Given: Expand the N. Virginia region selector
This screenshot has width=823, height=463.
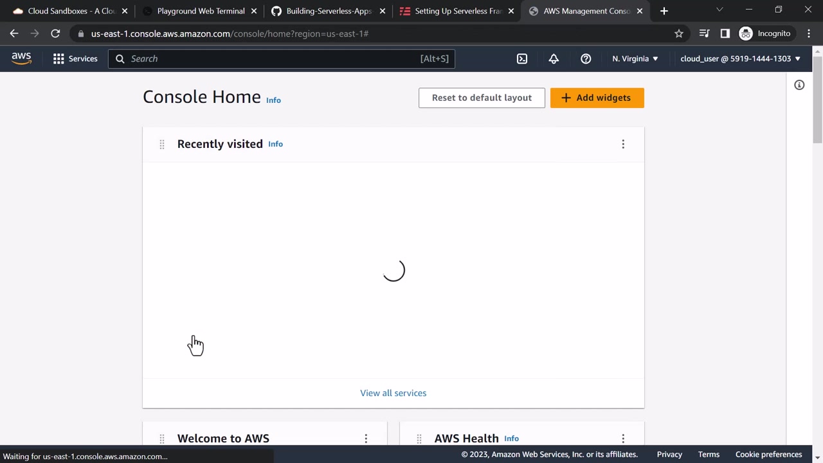Looking at the screenshot, I should tap(635, 59).
